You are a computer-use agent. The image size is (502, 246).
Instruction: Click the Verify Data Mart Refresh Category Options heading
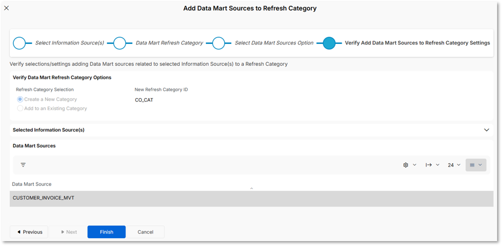[x=62, y=77]
